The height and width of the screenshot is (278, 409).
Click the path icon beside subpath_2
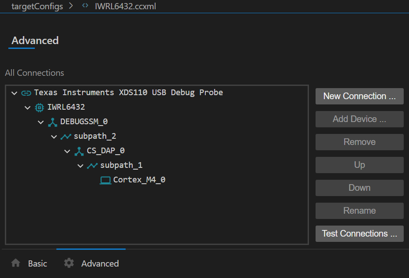tap(66, 137)
